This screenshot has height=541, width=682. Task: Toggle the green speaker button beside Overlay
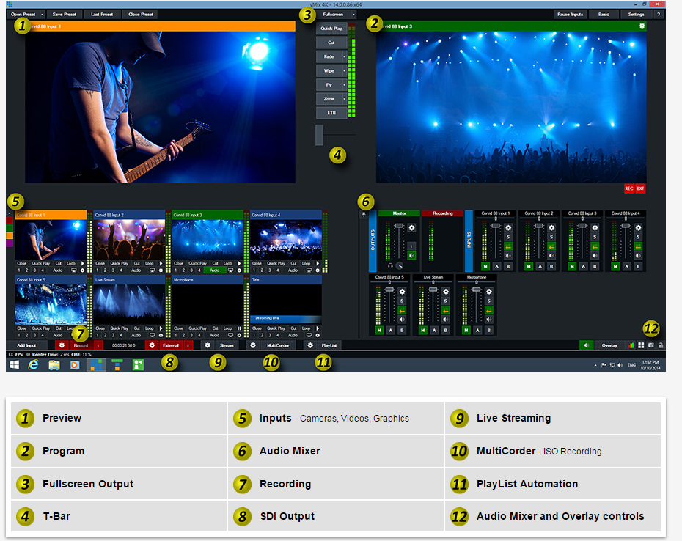pos(587,345)
